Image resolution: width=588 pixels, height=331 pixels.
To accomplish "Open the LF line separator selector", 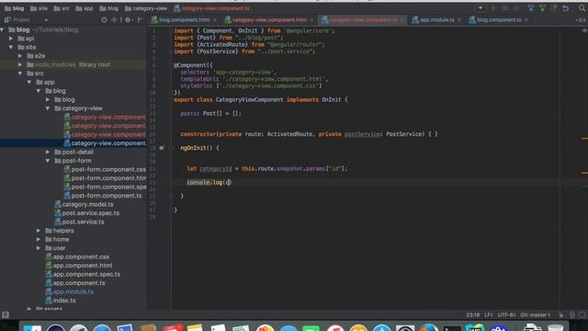I will pos(489,314).
